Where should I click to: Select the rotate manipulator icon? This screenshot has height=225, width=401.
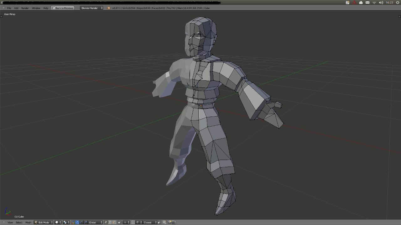click(81, 222)
